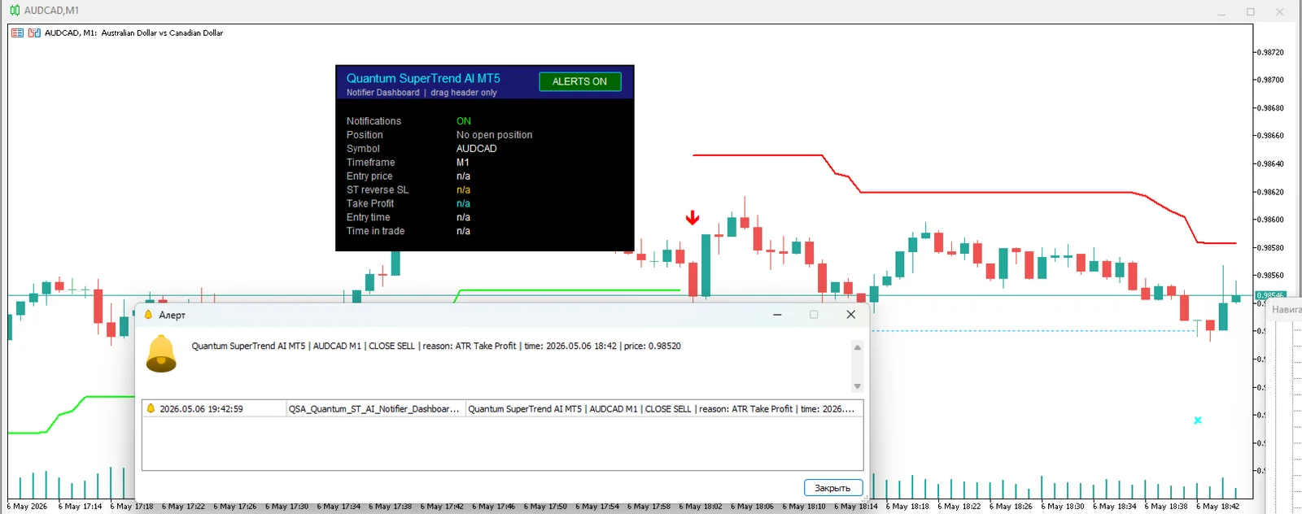
Task: Toggle the ALERTS ON button
Action: (579, 81)
